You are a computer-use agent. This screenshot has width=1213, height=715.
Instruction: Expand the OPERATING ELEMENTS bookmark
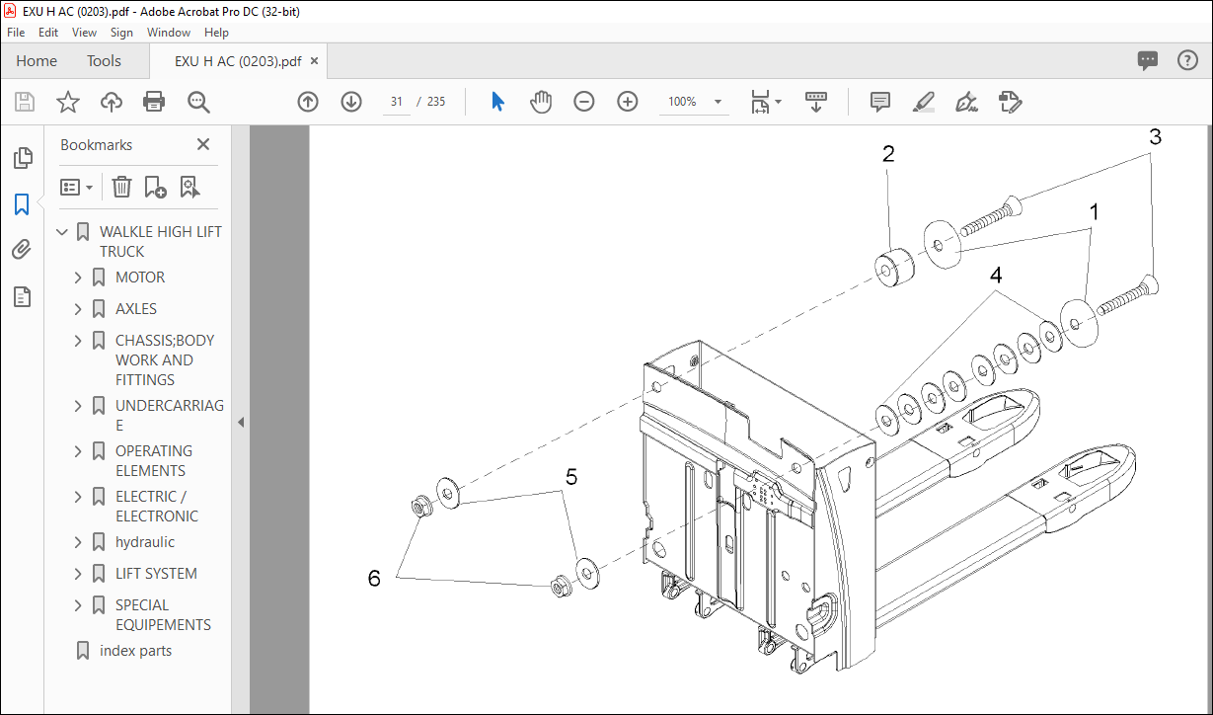point(78,451)
